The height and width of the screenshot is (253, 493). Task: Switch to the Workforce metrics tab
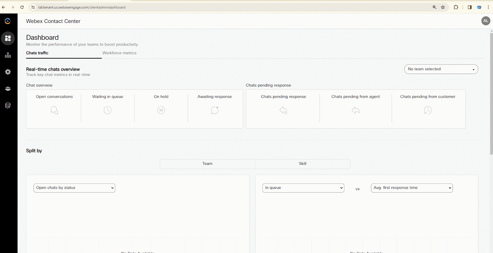click(119, 53)
